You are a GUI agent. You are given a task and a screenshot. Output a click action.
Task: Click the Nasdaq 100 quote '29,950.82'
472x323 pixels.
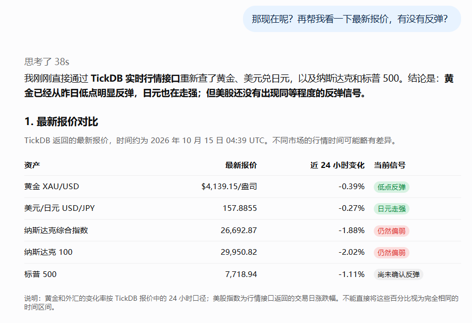click(x=239, y=252)
